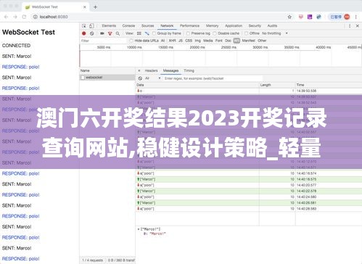Switch to the Application tab
Image resolution: width=362 pixels, height=264 pixels.
click(x=234, y=25)
